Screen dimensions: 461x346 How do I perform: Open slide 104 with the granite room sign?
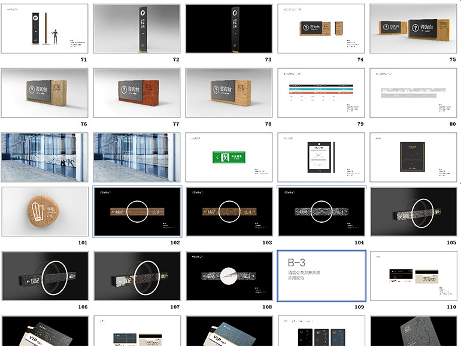tap(322, 212)
